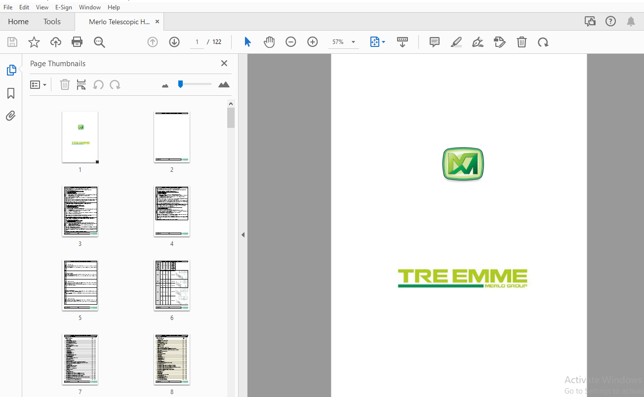Select page 7 thumbnail
The height and width of the screenshot is (397, 644).
tap(80, 359)
